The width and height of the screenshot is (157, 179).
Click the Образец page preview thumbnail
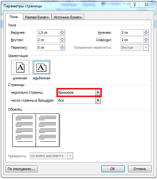[x=36, y=130]
